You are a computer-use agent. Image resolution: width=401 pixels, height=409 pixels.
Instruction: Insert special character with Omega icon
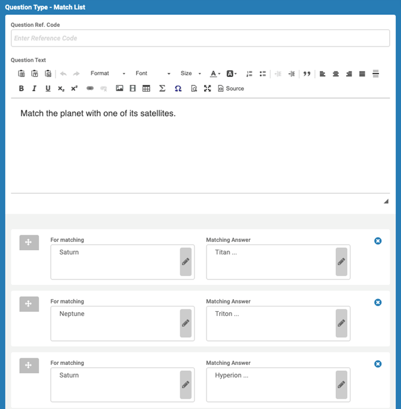click(178, 88)
